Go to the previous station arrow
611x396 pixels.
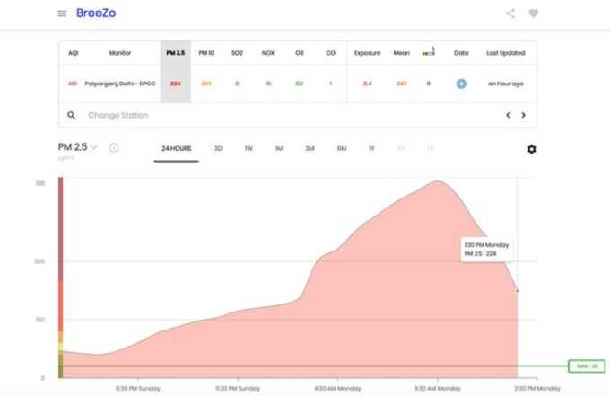coord(508,115)
